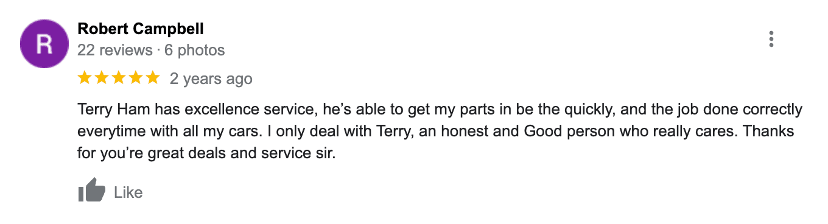Viewport: 828px width, 224px height.
Task: Open Robert Campbell's profile name link
Action: tap(141, 29)
